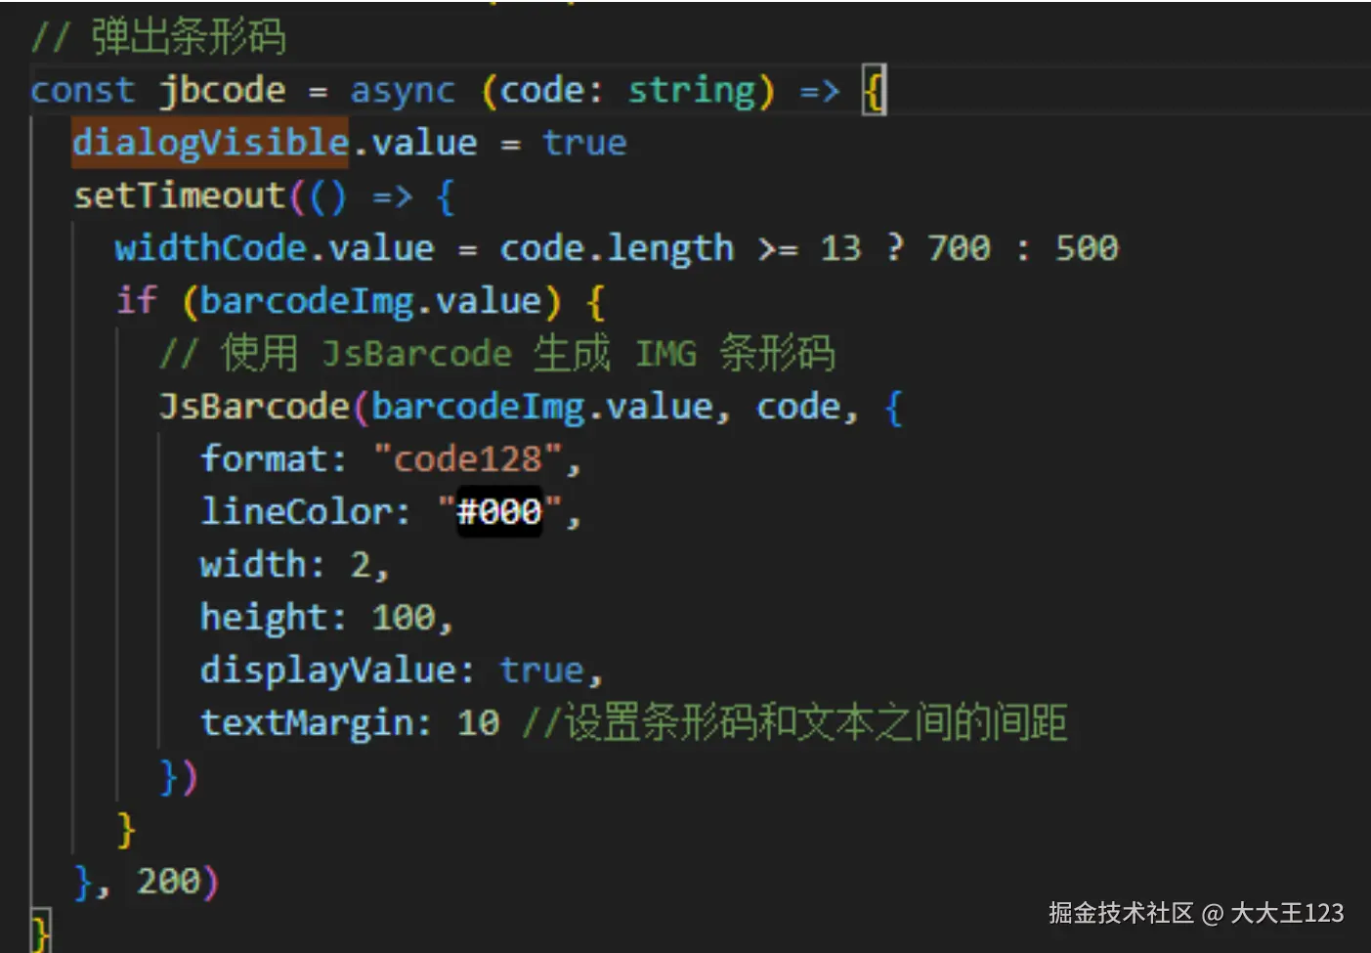
Task: Click the displayValue property name
Action: click(328, 671)
